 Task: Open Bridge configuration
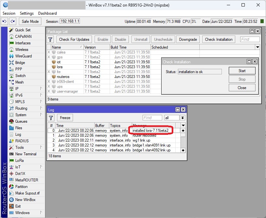pyautogui.click(x=20, y=63)
